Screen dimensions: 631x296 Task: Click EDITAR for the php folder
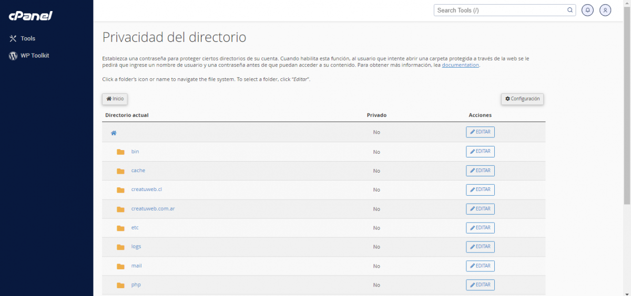pyautogui.click(x=480, y=285)
